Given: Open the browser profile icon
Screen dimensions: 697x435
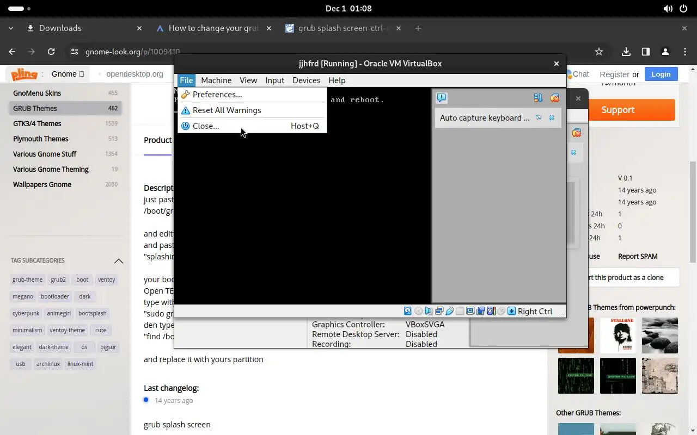Looking at the screenshot, I should pyautogui.click(x=665, y=52).
